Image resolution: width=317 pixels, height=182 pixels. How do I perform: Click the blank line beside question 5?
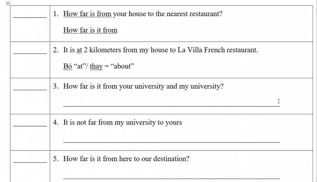30,162
